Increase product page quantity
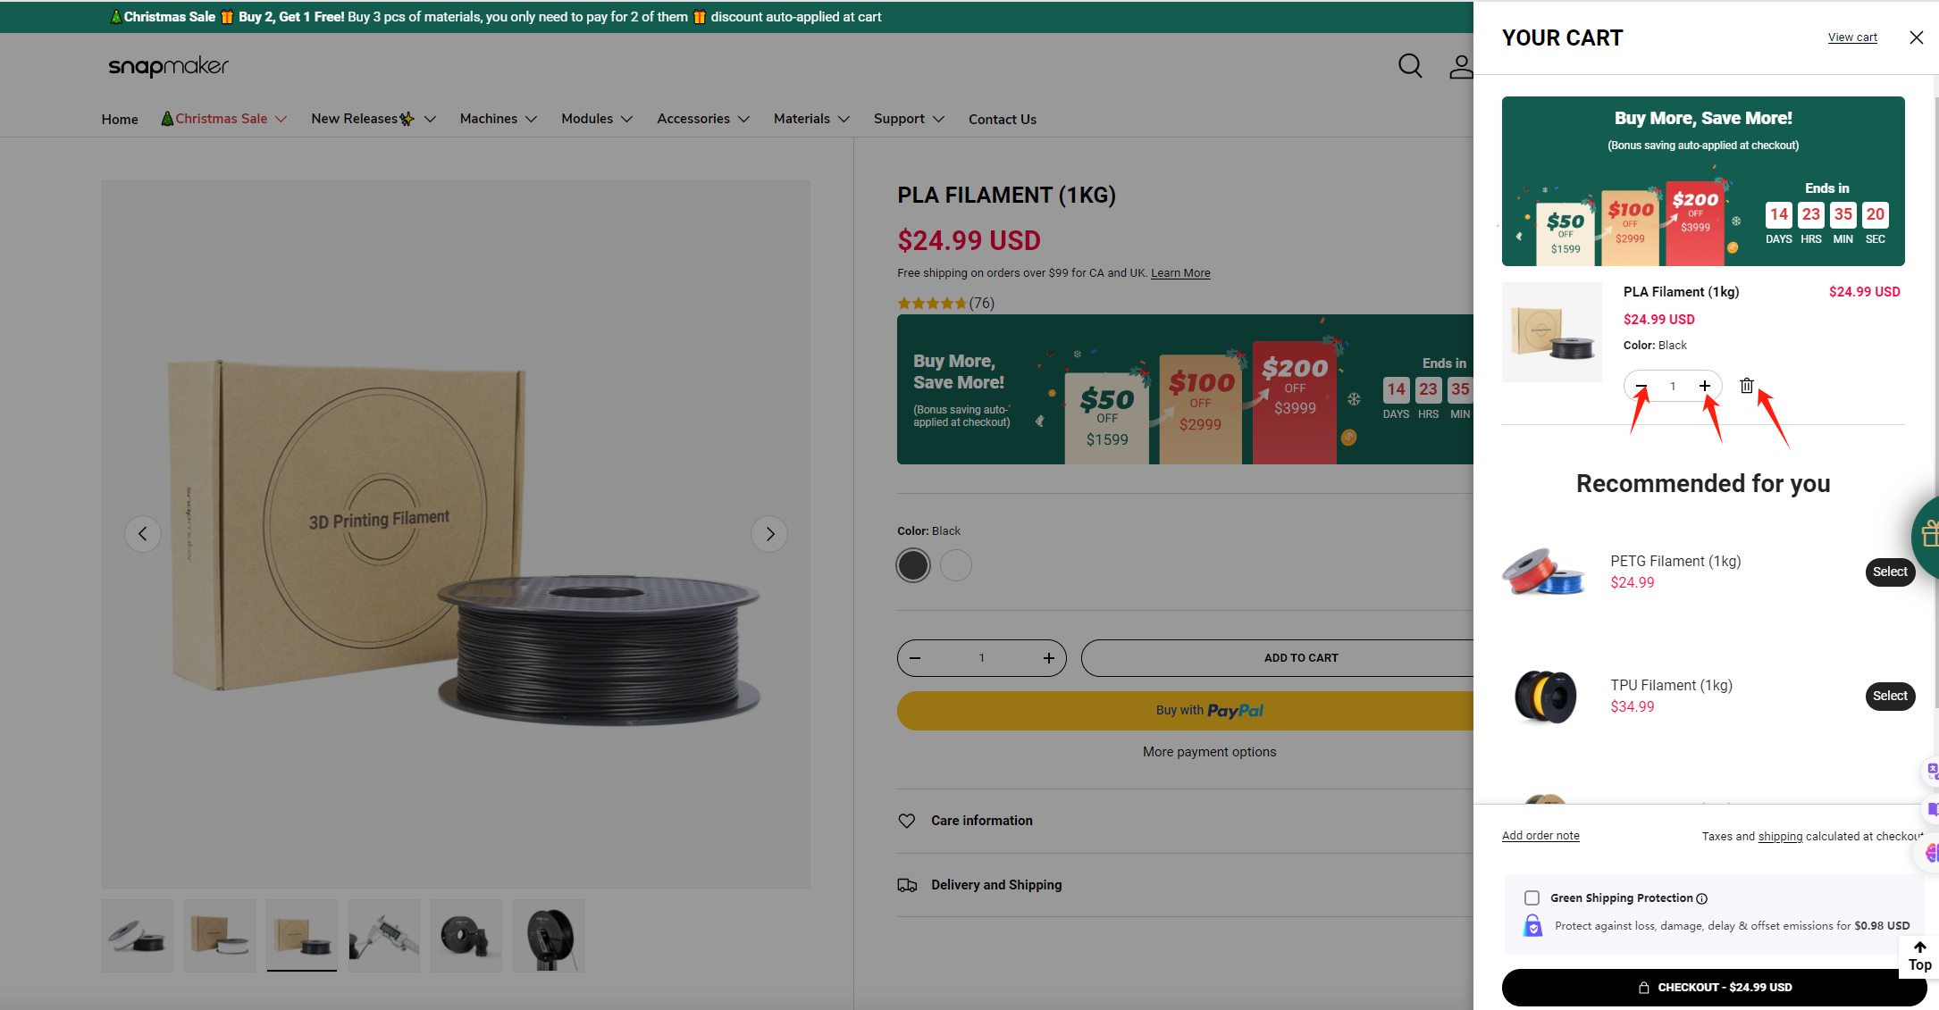Viewport: 1939px width, 1010px height. click(x=1049, y=658)
